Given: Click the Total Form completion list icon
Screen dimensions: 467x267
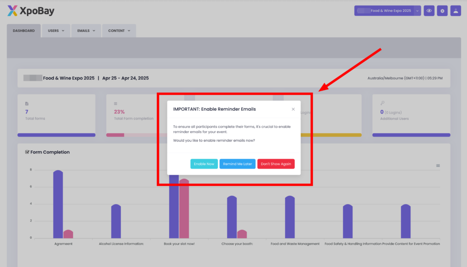Looking at the screenshot, I should click(115, 104).
